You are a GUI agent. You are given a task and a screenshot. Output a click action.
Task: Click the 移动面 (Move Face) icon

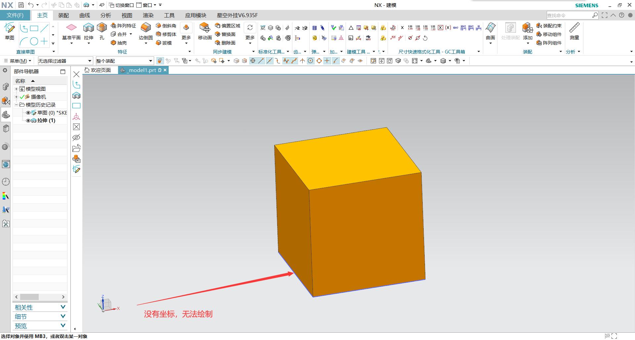(x=205, y=29)
